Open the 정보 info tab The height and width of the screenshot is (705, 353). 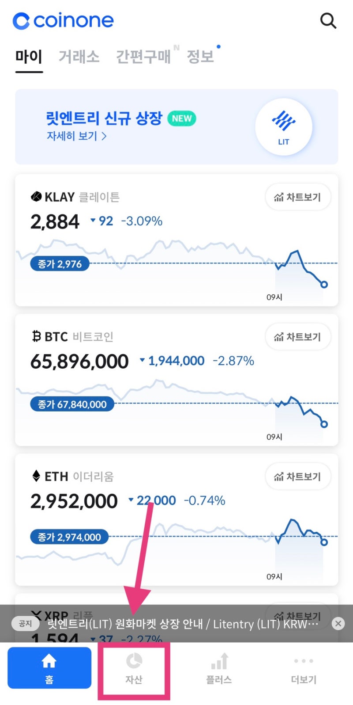click(x=200, y=57)
